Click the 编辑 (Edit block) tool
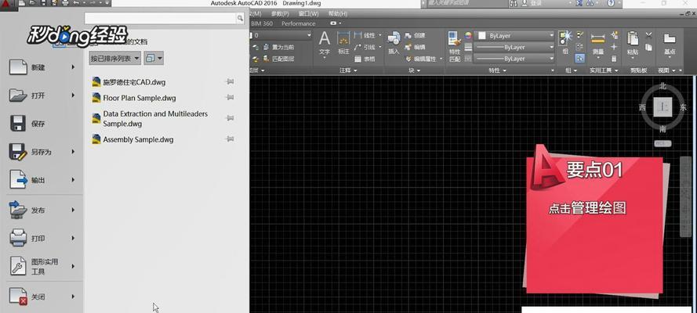This screenshot has height=313, width=697. pos(416,47)
